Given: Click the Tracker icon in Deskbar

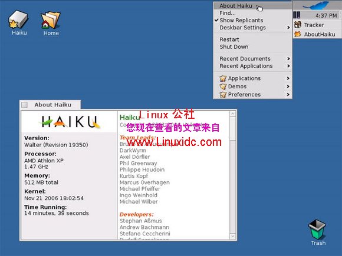Looking at the screenshot, I should tap(298, 25).
